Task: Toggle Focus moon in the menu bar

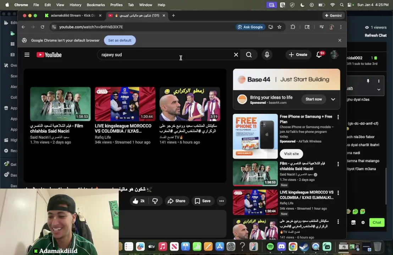Action: pyautogui.click(x=302, y=5)
